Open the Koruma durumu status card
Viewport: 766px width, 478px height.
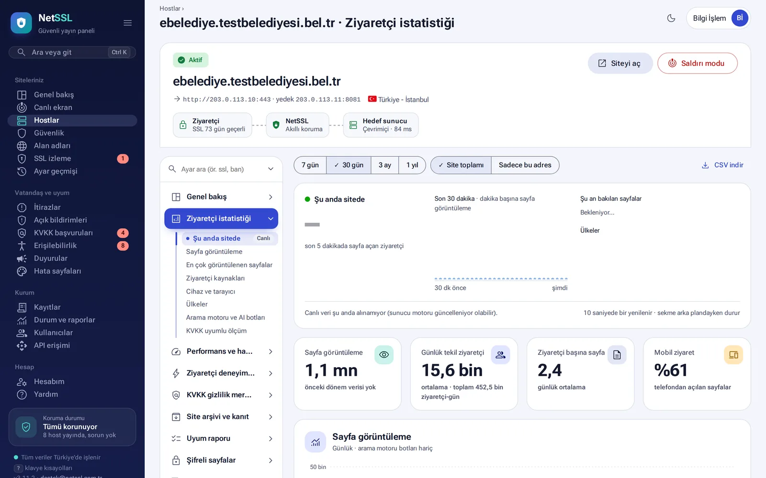72,427
